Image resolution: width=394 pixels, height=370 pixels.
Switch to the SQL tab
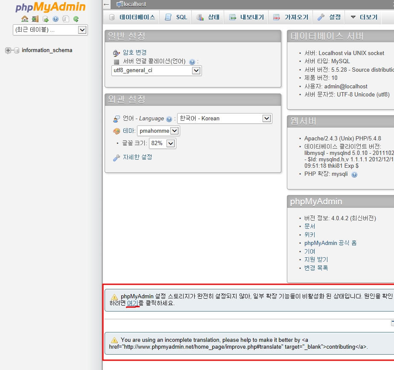click(x=176, y=17)
